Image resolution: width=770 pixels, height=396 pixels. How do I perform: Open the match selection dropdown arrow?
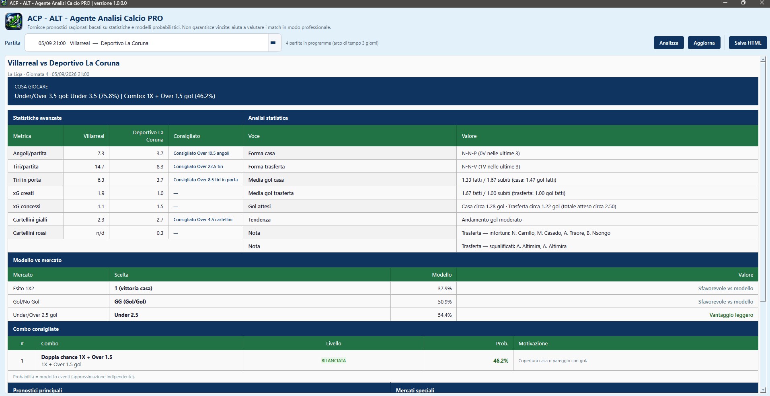click(x=273, y=43)
